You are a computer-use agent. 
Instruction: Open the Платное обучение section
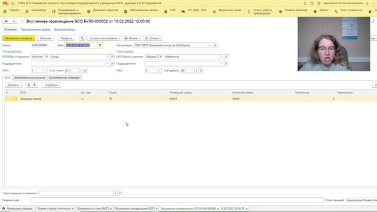(296, 11)
